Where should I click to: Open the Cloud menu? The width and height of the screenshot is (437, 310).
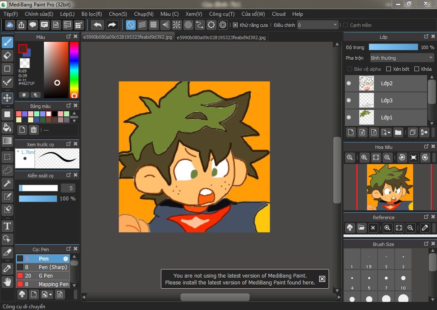pyautogui.click(x=279, y=14)
